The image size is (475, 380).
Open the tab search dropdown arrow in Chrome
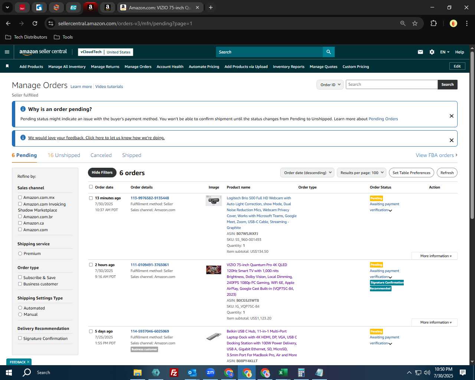pyautogui.click(x=7, y=7)
